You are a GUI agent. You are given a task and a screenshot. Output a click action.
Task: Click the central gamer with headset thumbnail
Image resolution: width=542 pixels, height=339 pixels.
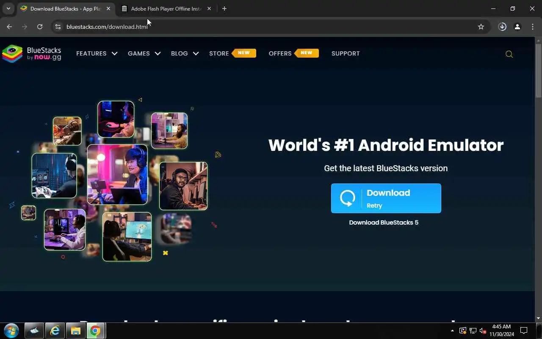(x=117, y=175)
